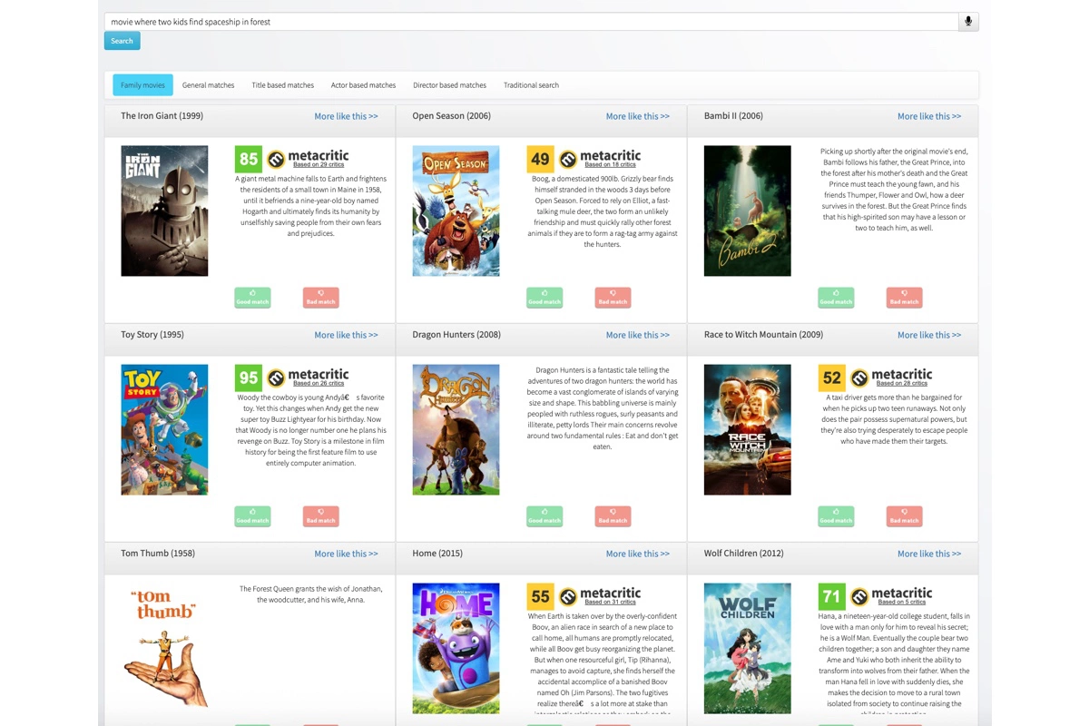Switch to General matches tab
Screen dimensions: 1089x726
pos(208,85)
